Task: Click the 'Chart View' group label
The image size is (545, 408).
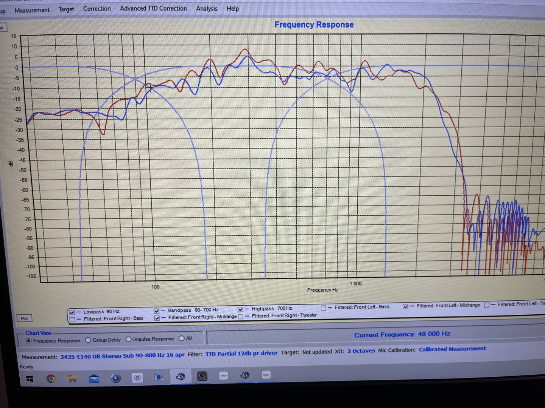Action: point(38,333)
